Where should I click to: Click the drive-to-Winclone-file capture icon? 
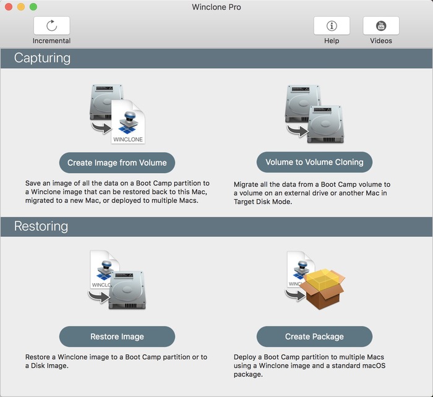click(118, 114)
